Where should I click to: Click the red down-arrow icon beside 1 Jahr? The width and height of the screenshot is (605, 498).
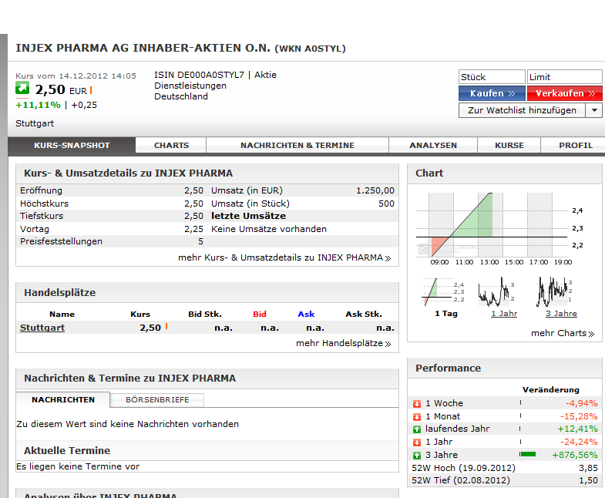tap(417, 442)
